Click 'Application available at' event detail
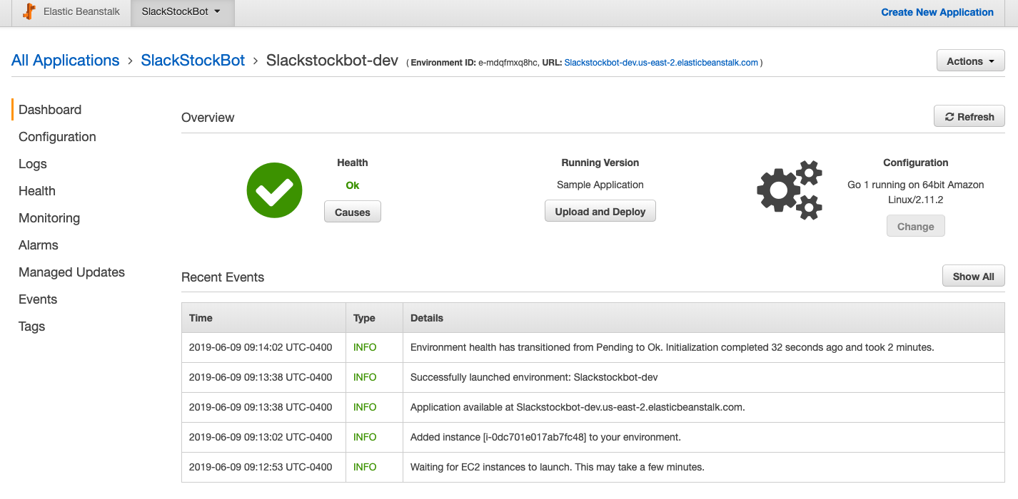Viewport: 1018px width, 499px height. 578,407
